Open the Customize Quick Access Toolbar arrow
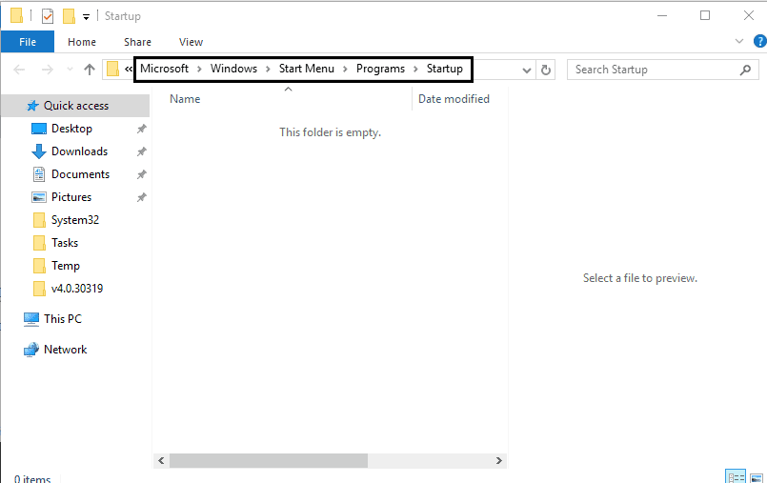The height and width of the screenshot is (483, 767). coord(86,17)
